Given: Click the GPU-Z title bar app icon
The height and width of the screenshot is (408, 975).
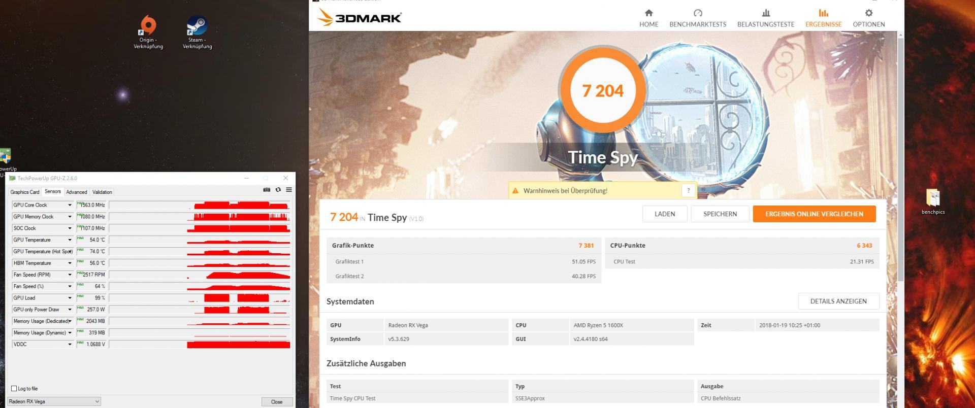Looking at the screenshot, I should tap(12, 178).
